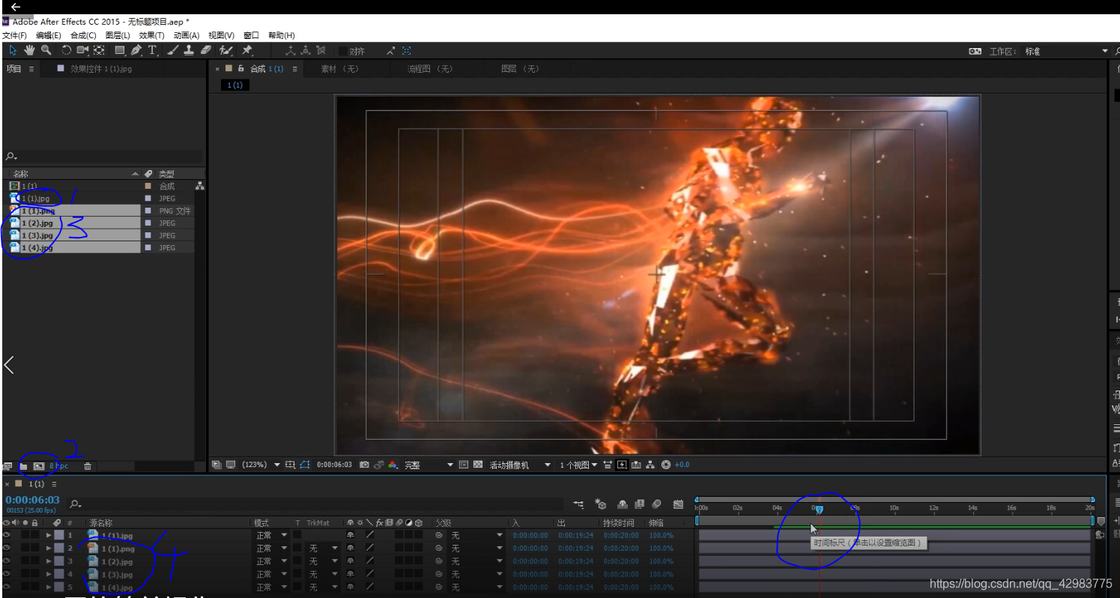Select the Brush tool

coord(173,50)
